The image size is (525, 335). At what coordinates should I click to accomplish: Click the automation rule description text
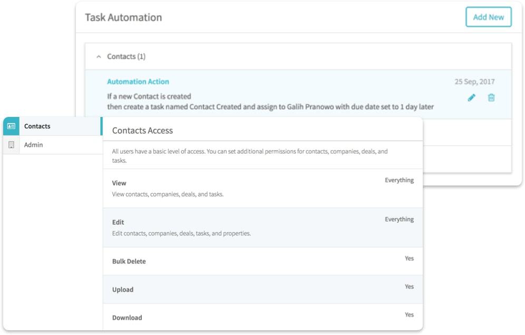coord(270,102)
